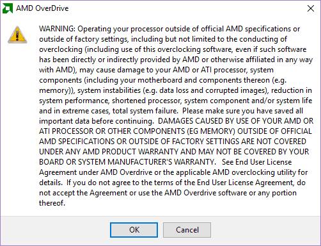
Task: Click the line starting "outside of factory settings"
Action: [x=163, y=39]
